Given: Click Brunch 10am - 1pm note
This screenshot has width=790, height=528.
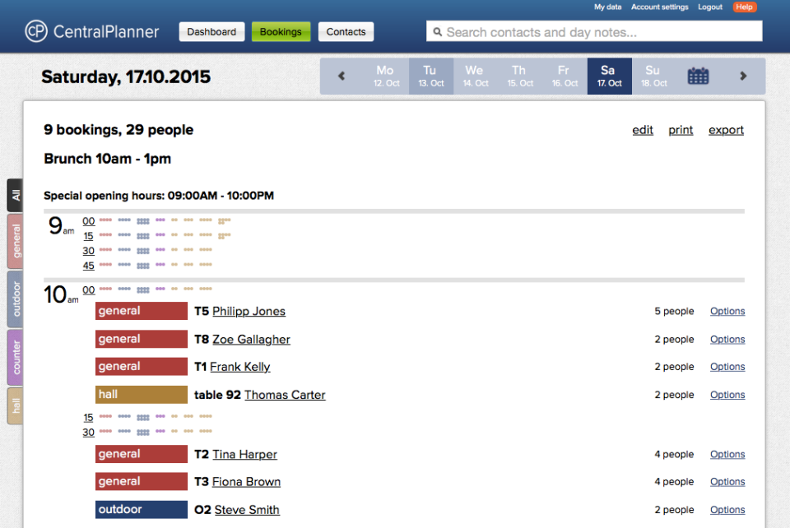Looking at the screenshot, I should pyautogui.click(x=107, y=159).
